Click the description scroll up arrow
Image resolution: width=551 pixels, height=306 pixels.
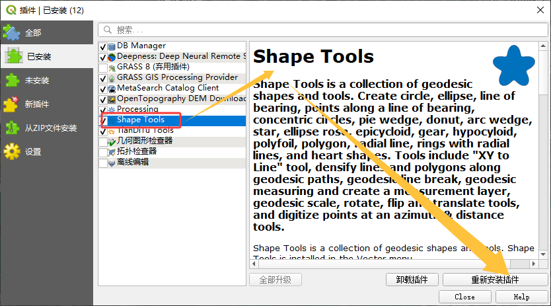click(x=543, y=46)
